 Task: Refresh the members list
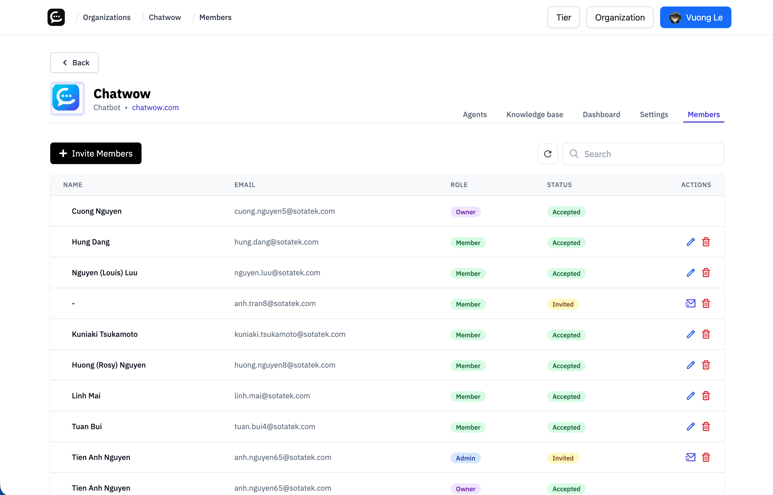pyautogui.click(x=547, y=154)
